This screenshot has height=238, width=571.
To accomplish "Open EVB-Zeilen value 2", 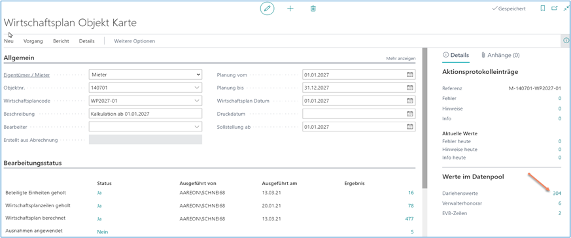I will click(x=560, y=213).
